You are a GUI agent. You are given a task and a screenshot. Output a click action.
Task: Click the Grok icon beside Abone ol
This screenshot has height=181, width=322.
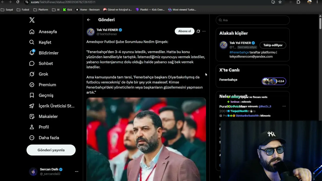pyautogui.click(x=198, y=31)
